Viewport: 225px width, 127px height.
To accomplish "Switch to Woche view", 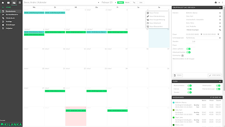I will pyautogui.click(x=127, y=2).
